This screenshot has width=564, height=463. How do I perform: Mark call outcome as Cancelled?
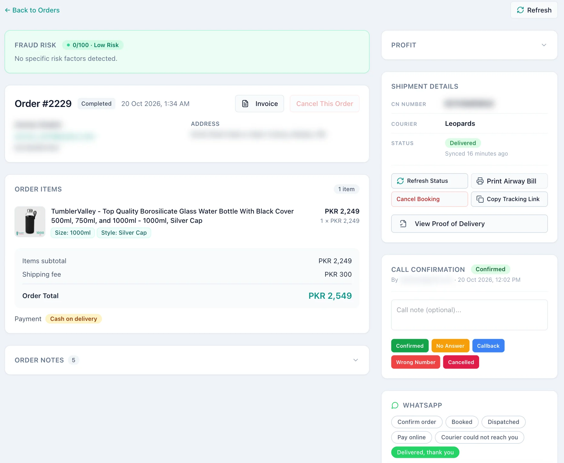pyautogui.click(x=461, y=362)
